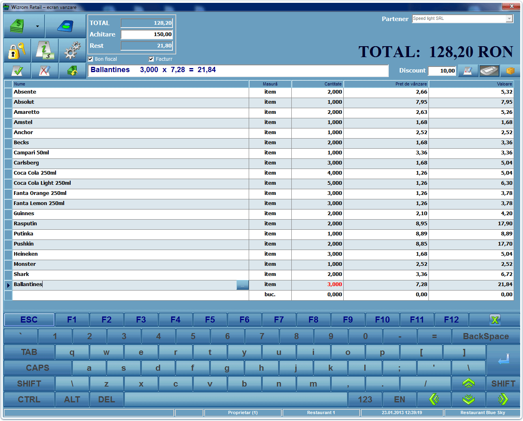Click the left SHIFT key
Image resolution: width=523 pixels, height=421 pixels.
(x=29, y=384)
